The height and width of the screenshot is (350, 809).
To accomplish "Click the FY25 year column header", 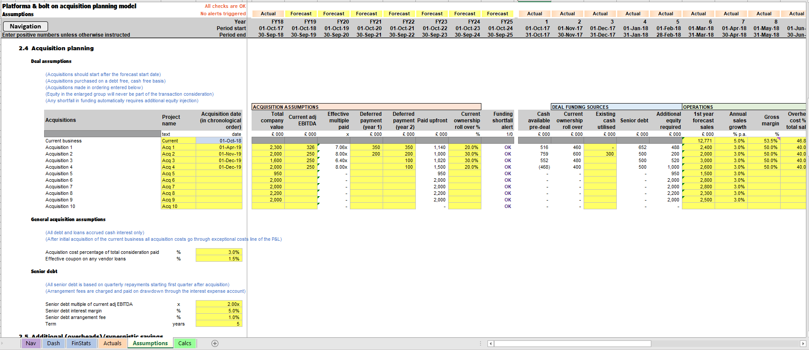I will click(507, 21).
